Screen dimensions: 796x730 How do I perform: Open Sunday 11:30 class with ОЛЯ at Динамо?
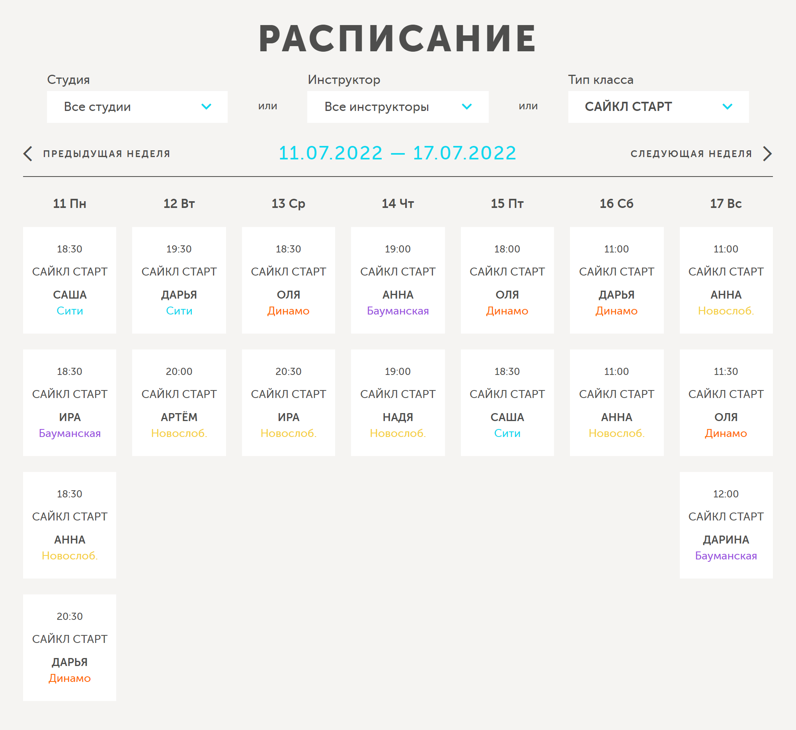(726, 403)
